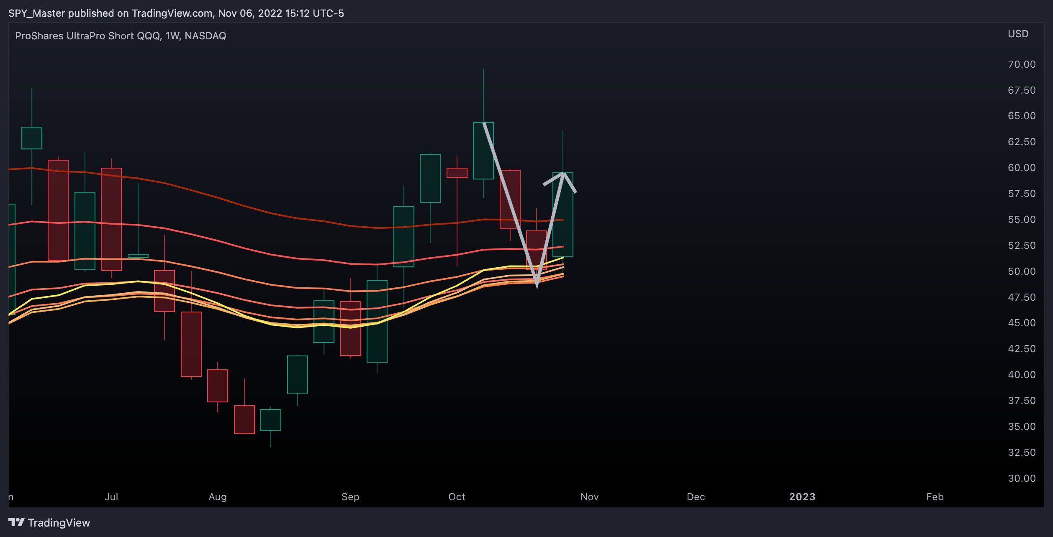Click the tall green candle with wick reaching 70
Screen dimensions: 1053x537
pyautogui.click(x=483, y=151)
